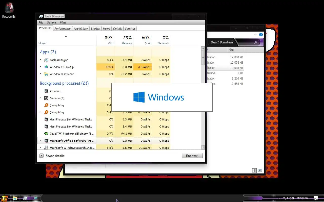Image resolution: width=324 pixels, height=202 pixels.
Task: Expand the Windows Explorer row
Action: click(x=40, y=74)
